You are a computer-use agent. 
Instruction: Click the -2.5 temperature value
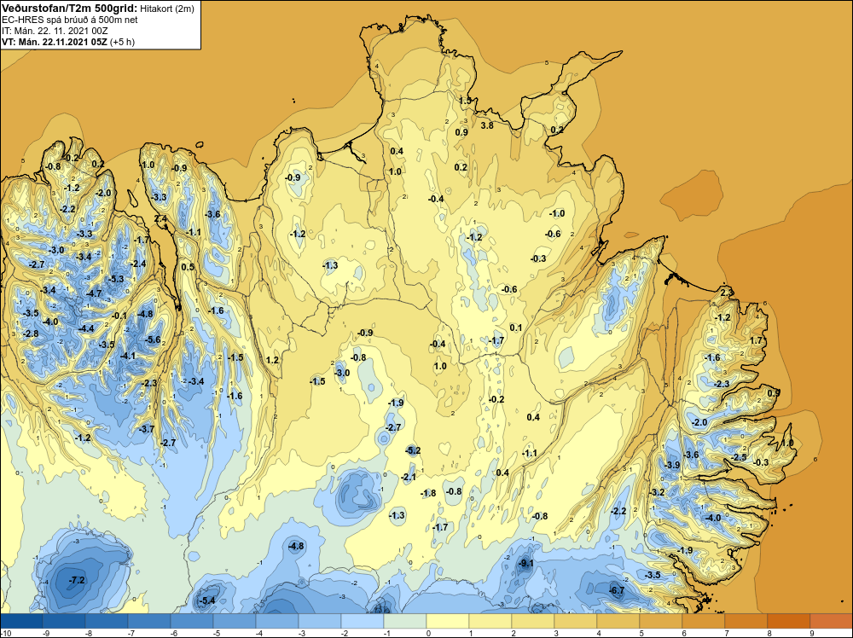click(739, 457)
